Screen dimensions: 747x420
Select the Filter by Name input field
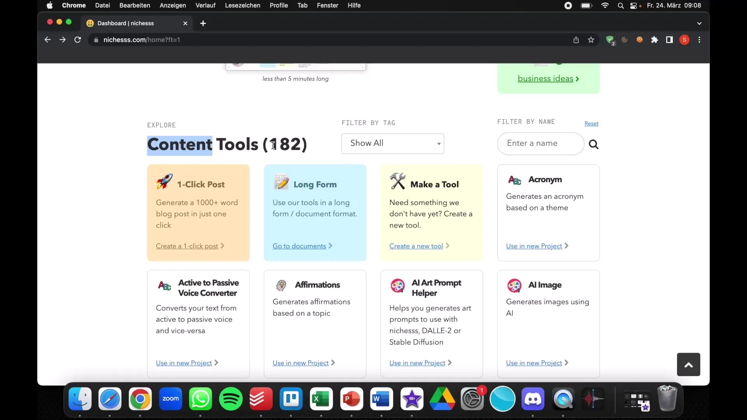pos(540,143)
